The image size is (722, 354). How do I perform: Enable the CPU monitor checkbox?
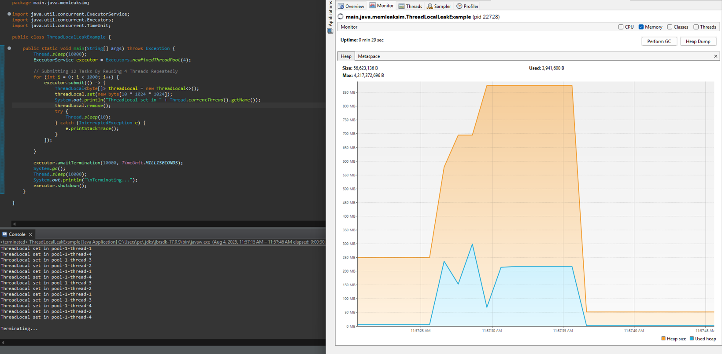[621, 27]
